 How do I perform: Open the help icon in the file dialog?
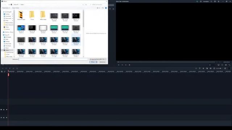tap(106, 8)
